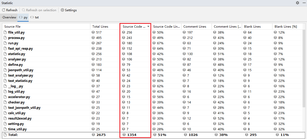Minimize the Statistic tool window
Viewport: 307px width, 139px height.
[303, 3]
